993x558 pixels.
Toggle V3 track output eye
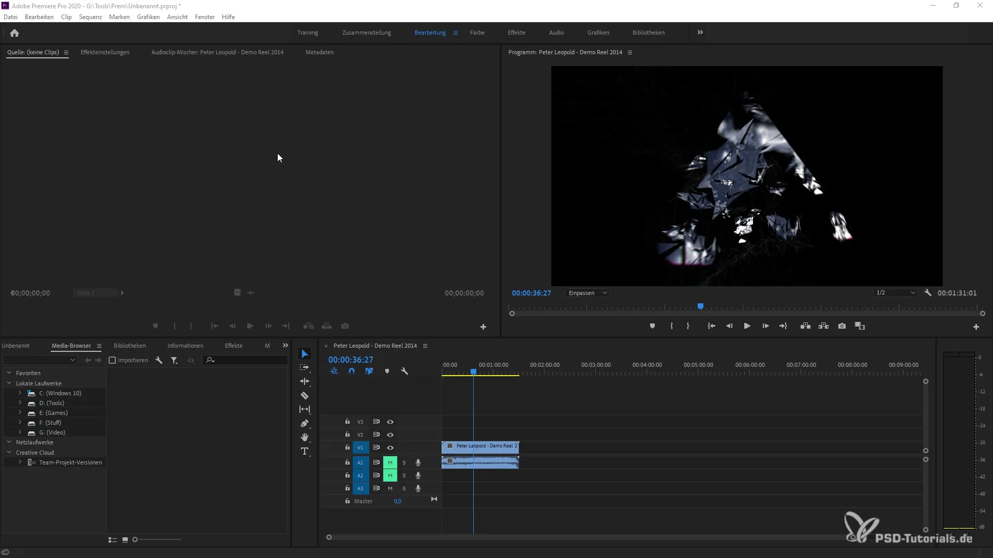390,422
